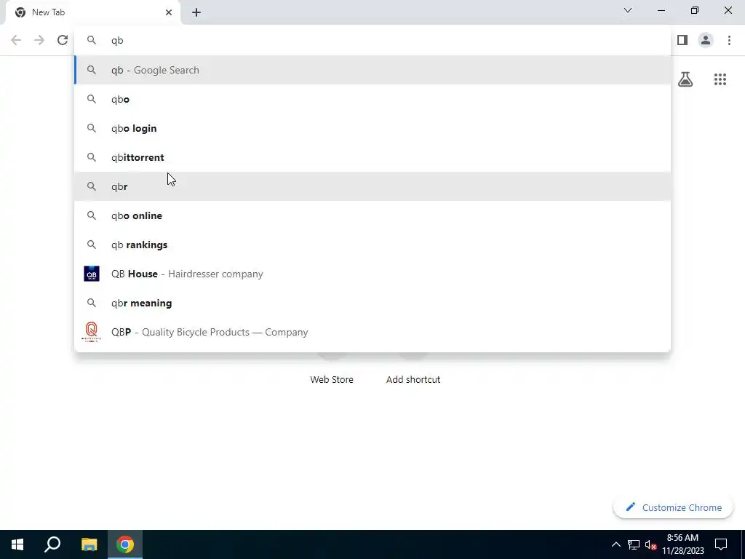Screen dimensions: 745x559
Task: Open Windows taskbar search
Action: coord(52,544)
